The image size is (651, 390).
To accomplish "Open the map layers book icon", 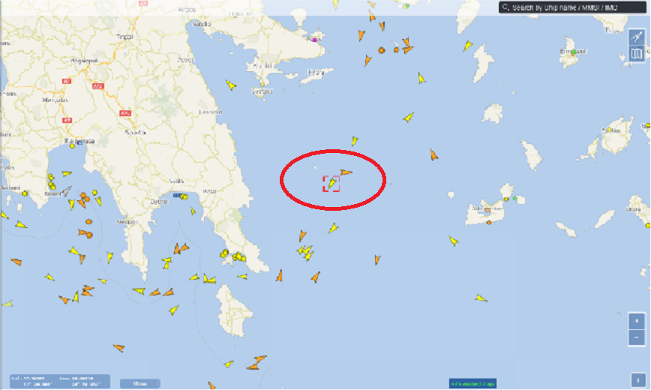I will [x=637, y=53].
